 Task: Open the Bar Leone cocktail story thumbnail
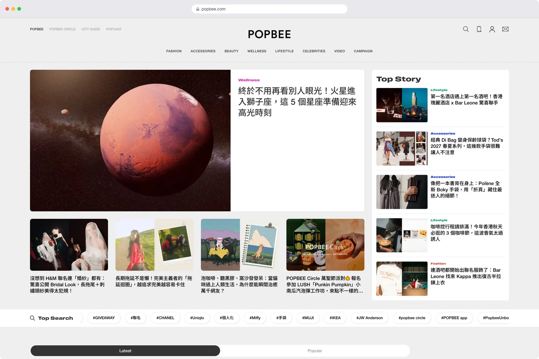[402, 105]
